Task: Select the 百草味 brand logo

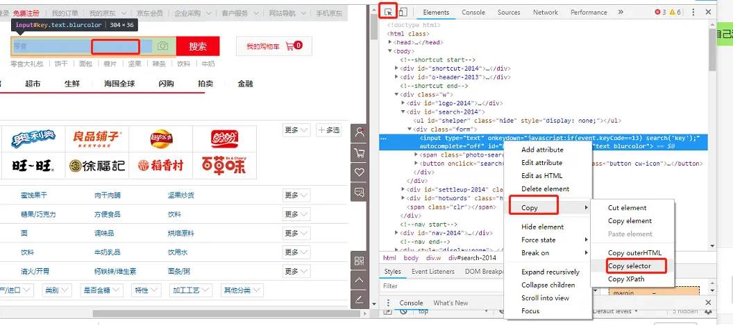Action: click(225, 165)
